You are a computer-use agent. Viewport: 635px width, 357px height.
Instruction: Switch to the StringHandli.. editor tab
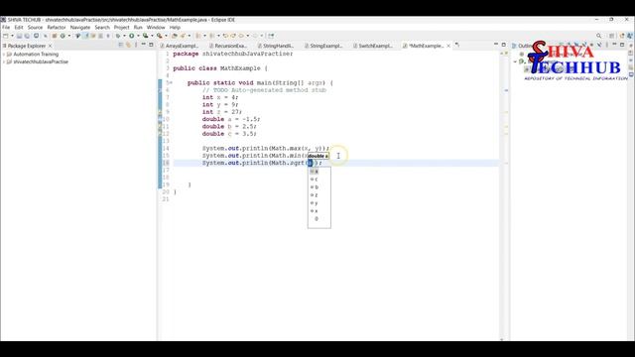(276, 46)
